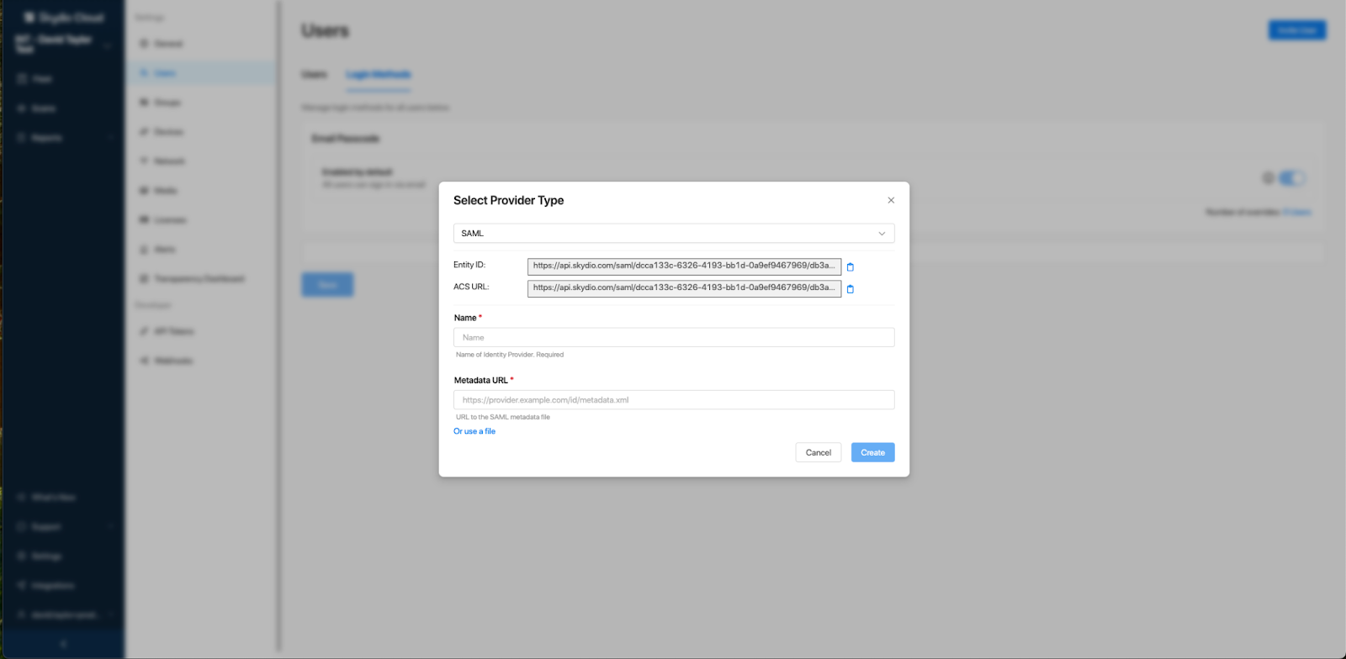The image size is (1346, 659).
Task: Click the 'Name of Identity Provider. Required' hint
Action: click(510, 355)
